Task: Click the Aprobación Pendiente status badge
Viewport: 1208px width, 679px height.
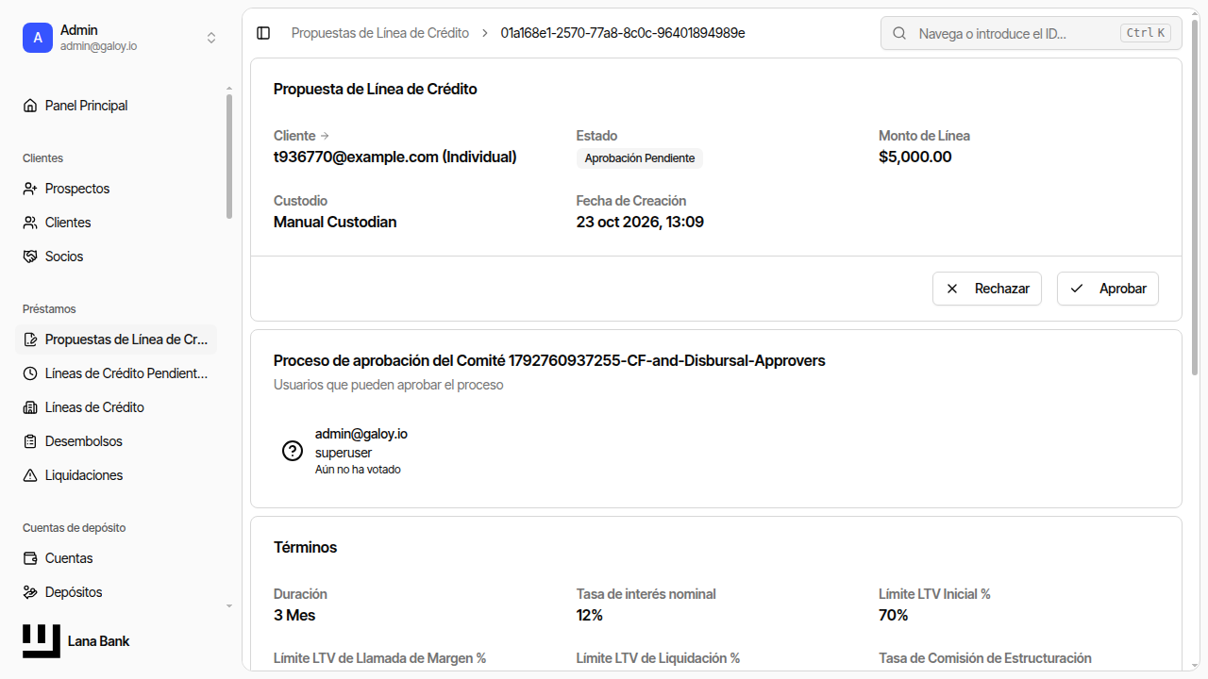Action: [x=640, y=158]
